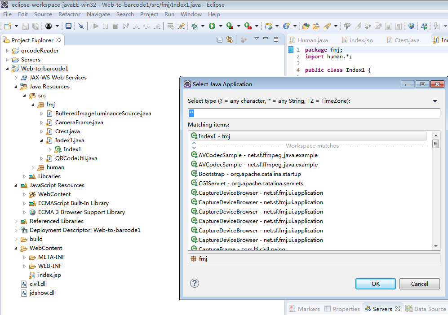Open the dropdown arrow beside the Debug icon
This screenshot has height=315, width=448.
pos(203,26)
